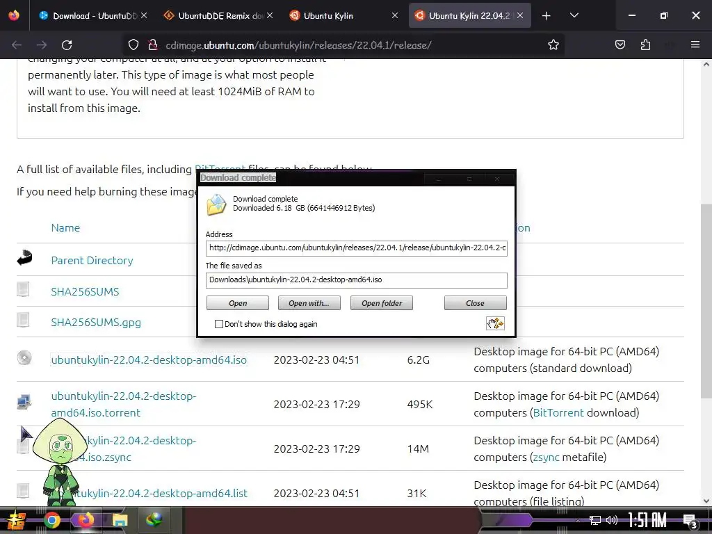Screen dimensions: 712x534
Task: Show hidden tray icons chevron
Action: click(x=578, y=520)
